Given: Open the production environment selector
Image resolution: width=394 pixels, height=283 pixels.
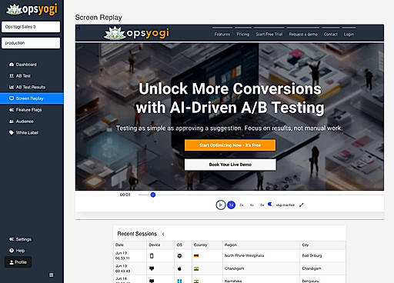Looking at the screenshot, I should point(31,43).
